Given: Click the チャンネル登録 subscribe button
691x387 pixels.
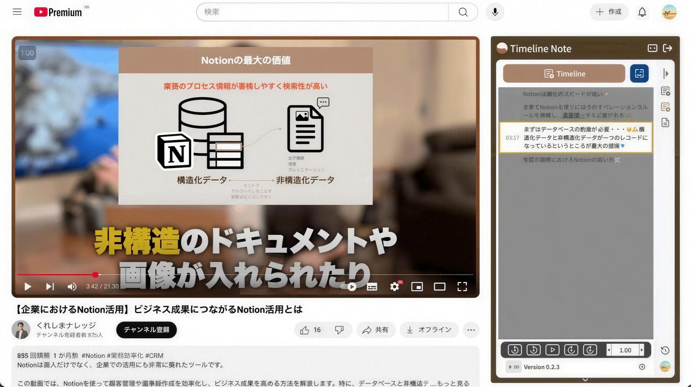Looking at the screenshot, I should point(146,330).
